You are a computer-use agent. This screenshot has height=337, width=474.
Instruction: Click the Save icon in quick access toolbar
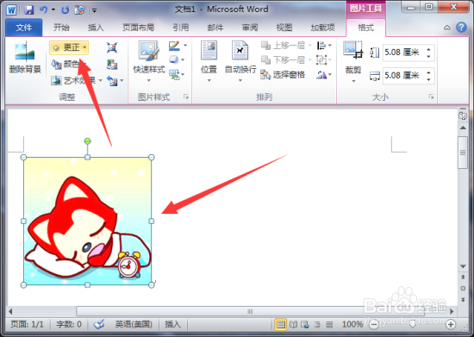coord(29,10)
